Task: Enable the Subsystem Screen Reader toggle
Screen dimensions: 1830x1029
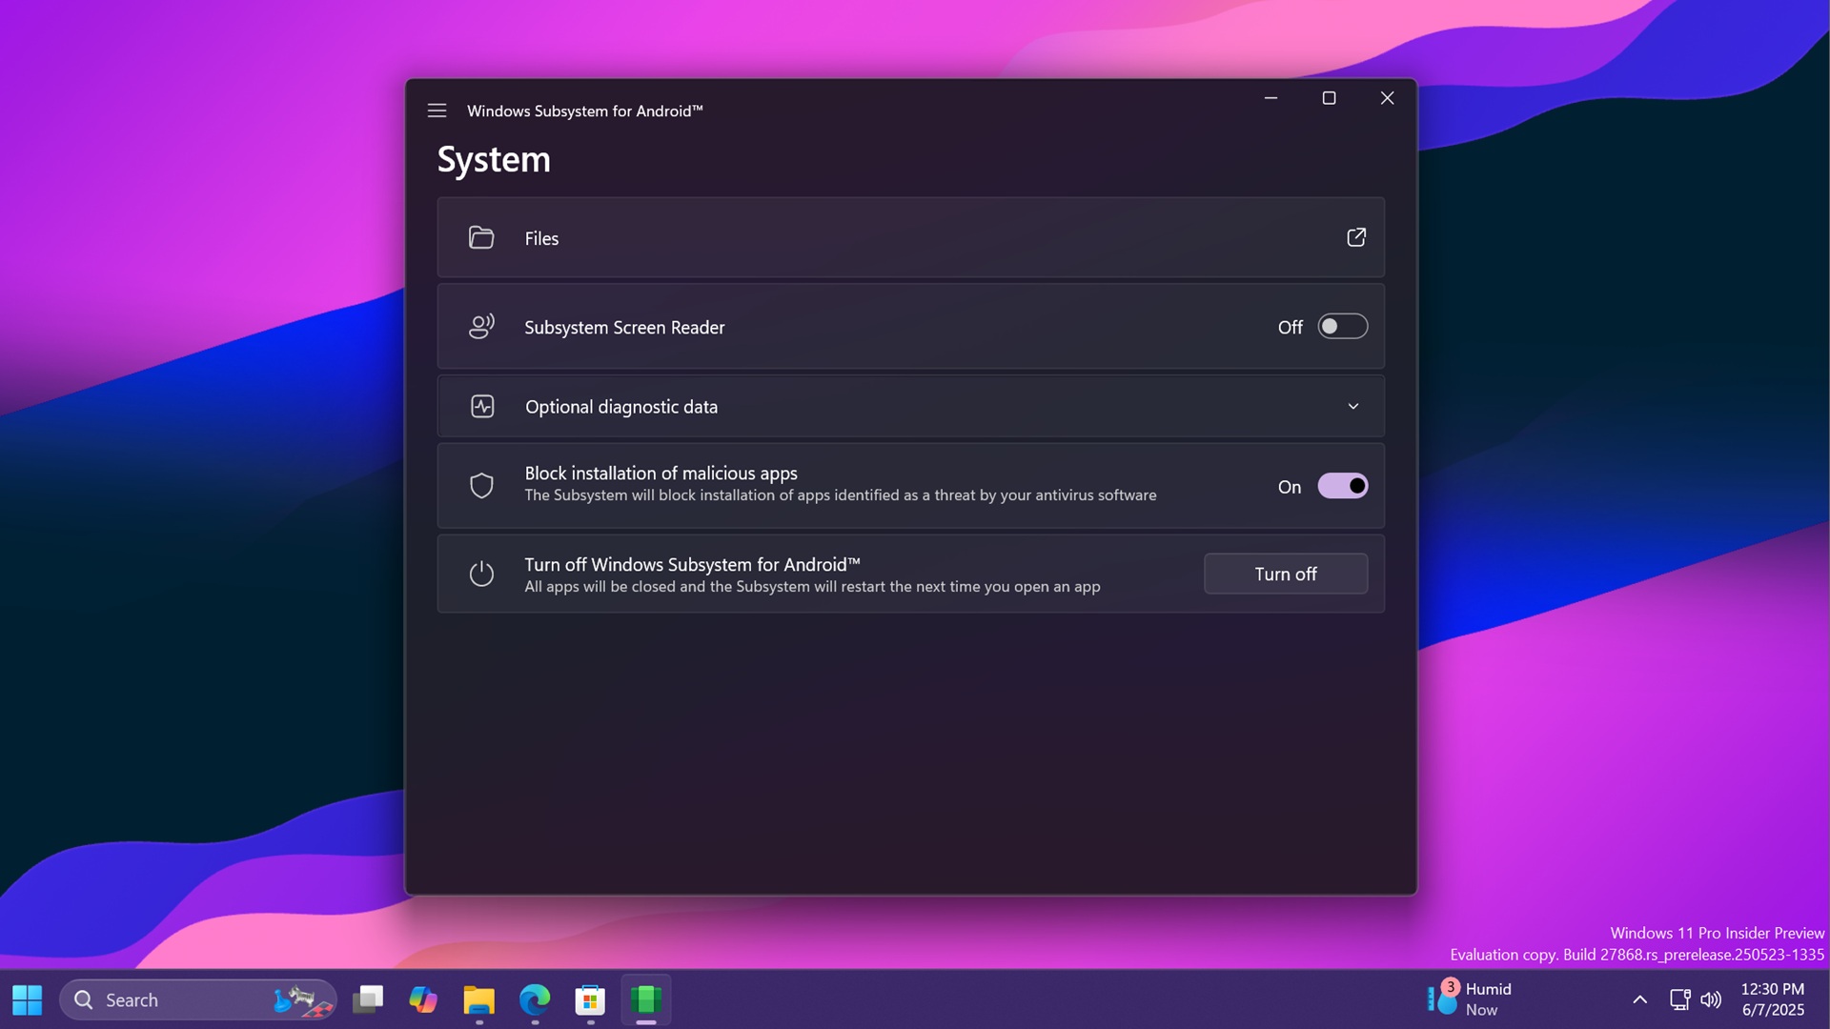Action: 1342,326
